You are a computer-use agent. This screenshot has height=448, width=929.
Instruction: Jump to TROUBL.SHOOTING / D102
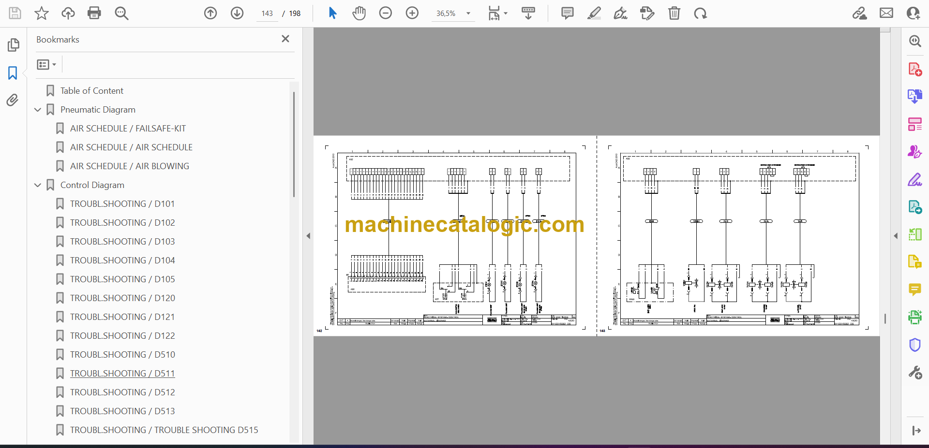coord(122,223)
